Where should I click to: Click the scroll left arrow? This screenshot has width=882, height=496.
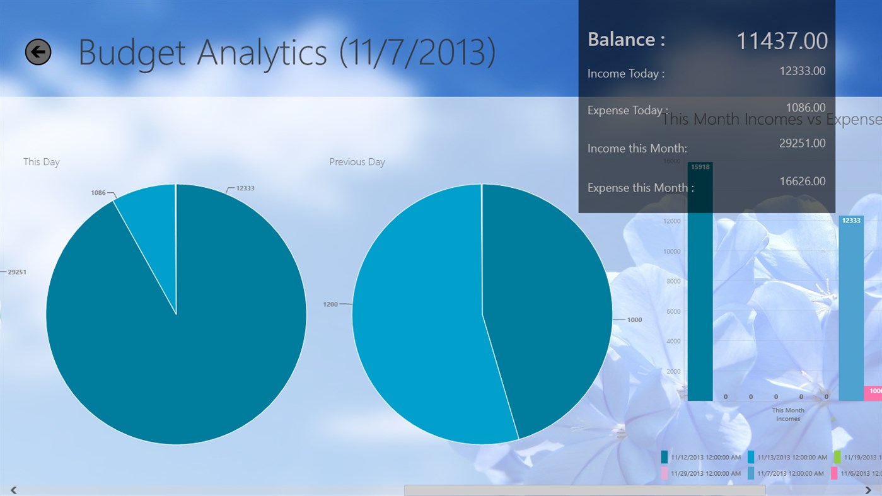click(13, 490)
